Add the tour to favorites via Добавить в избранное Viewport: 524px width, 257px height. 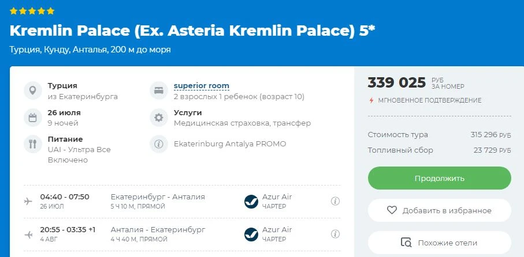439,210
